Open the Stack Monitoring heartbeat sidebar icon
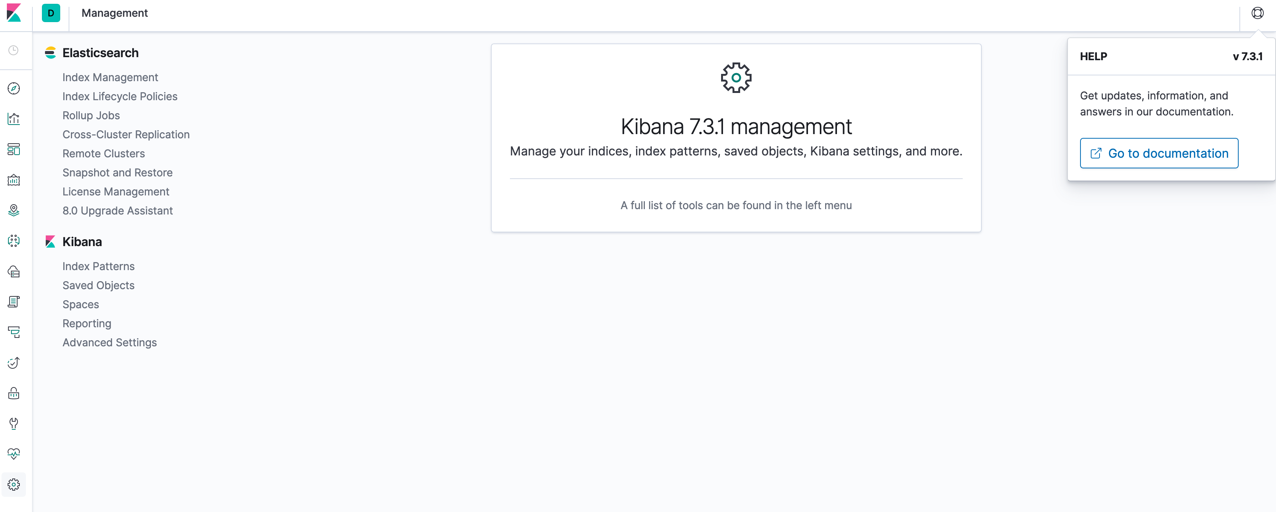The height and width of the screenshot is (512, 1276). [14, 454]
